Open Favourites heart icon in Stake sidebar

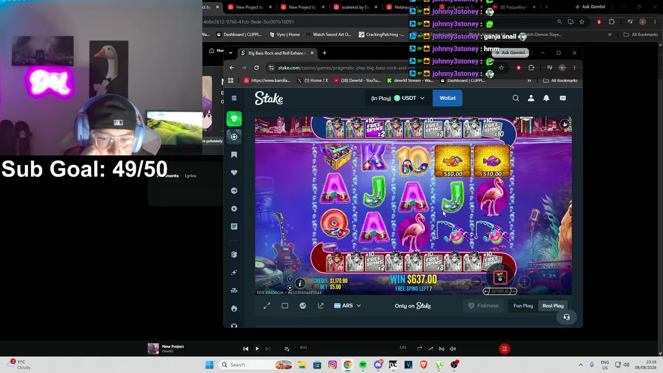[234, 173]
